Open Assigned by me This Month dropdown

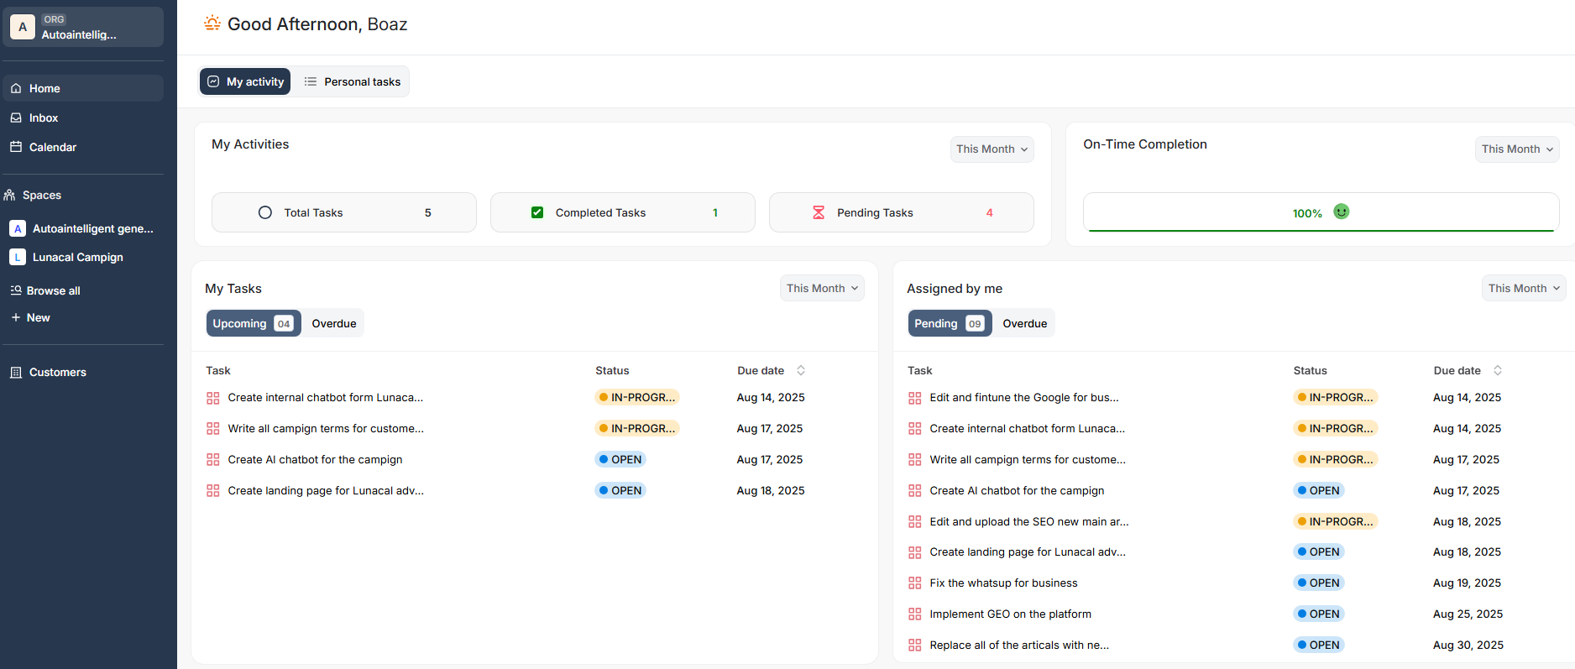[x=1523, y=288]
